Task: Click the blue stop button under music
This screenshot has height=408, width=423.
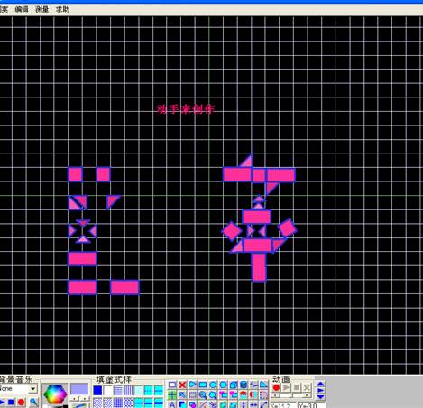Action: (x=11, y=403)
